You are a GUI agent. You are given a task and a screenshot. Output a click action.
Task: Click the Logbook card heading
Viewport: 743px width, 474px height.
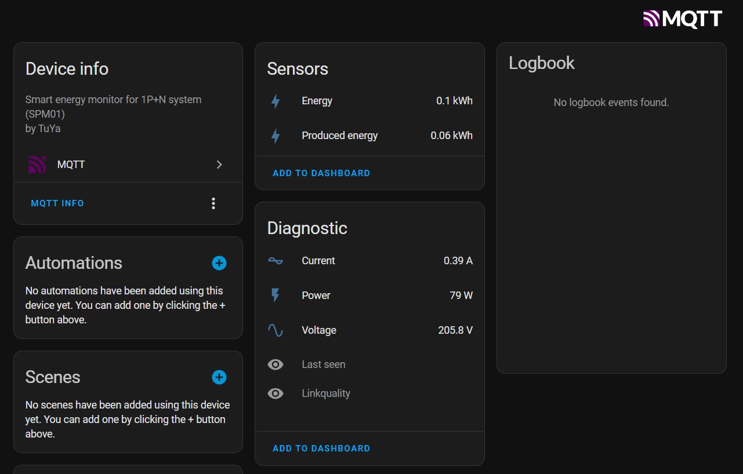click(x=542, y=63)
